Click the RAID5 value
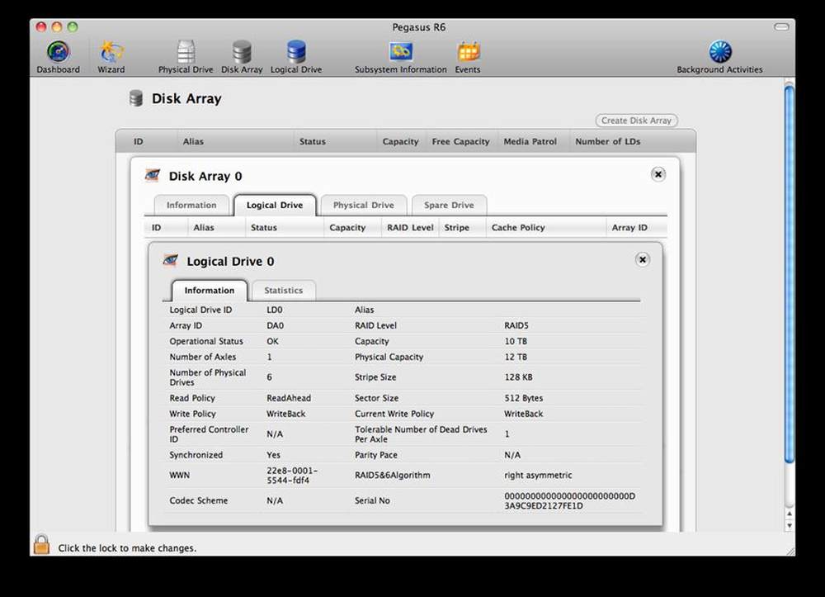This screenshot has width=825, height=597. [x=516, y=326]
